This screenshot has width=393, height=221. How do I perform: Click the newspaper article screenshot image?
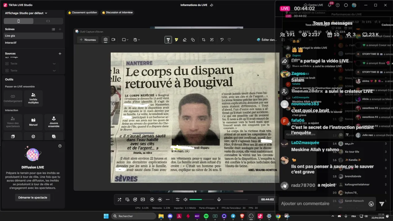[195, 118]
